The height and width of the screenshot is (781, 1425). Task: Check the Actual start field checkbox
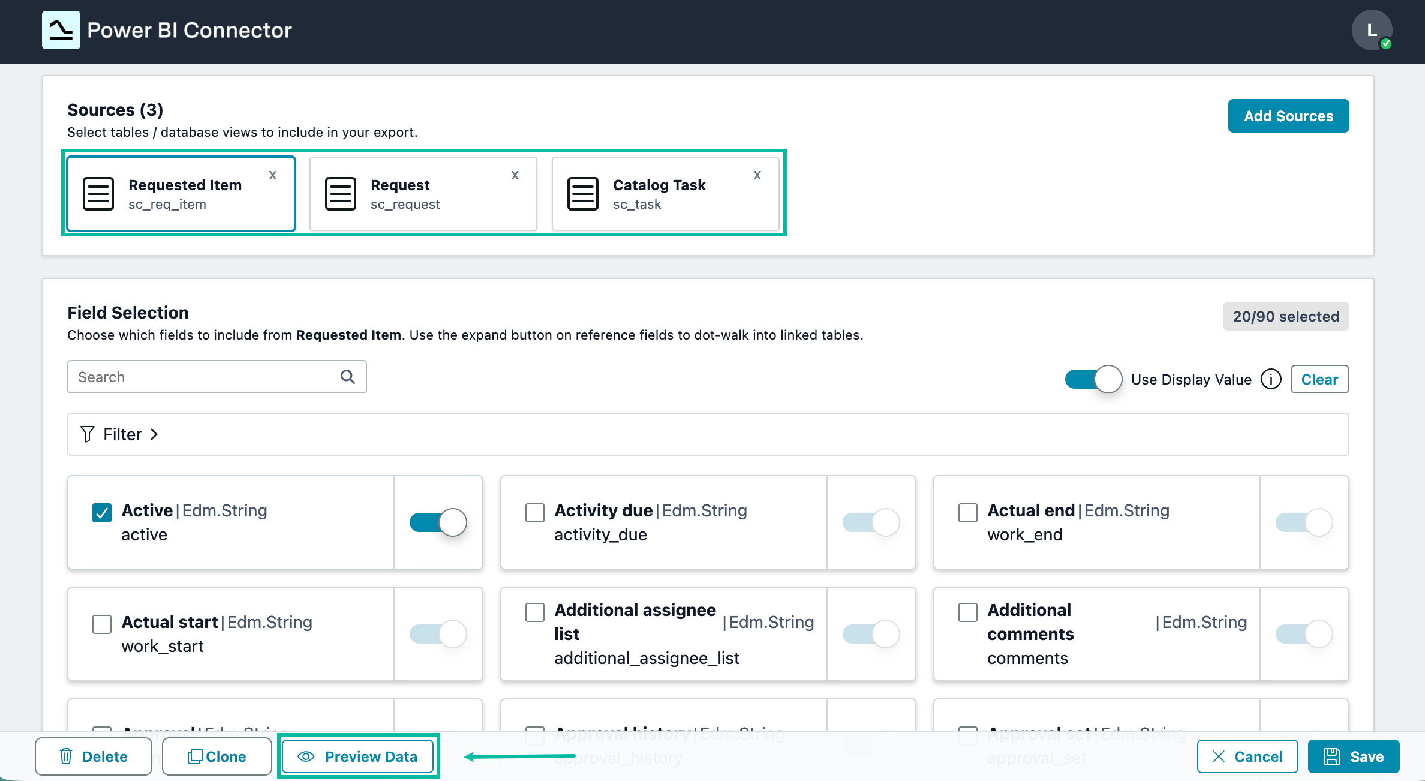coord(102,624)
